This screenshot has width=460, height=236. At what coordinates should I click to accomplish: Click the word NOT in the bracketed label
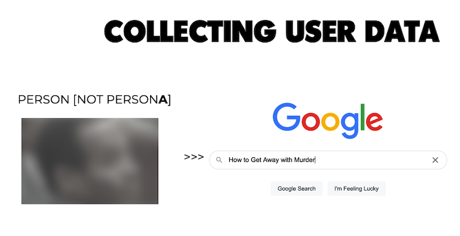point(90,99)
